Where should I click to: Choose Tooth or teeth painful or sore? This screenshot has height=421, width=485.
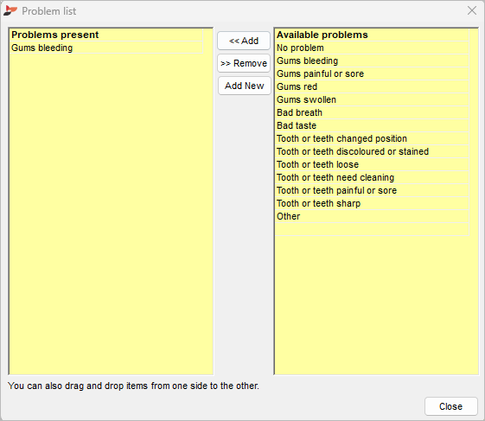[372, 190]
